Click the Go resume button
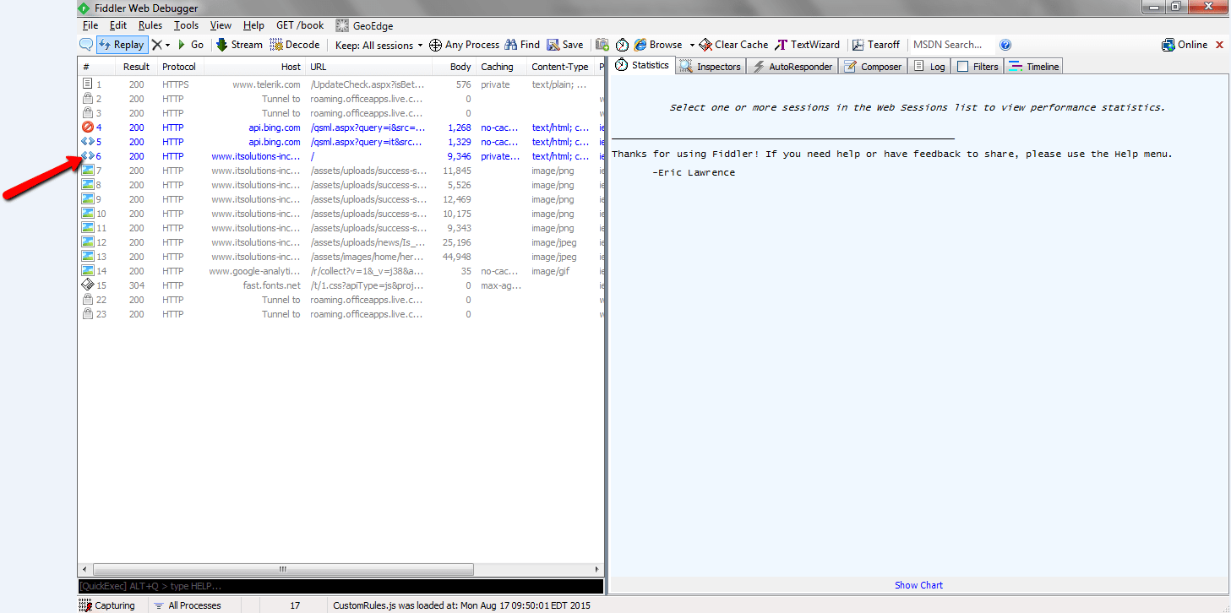Image resolution: width=1231 pixels, height=613 pixels. click(x=190, y=45)
